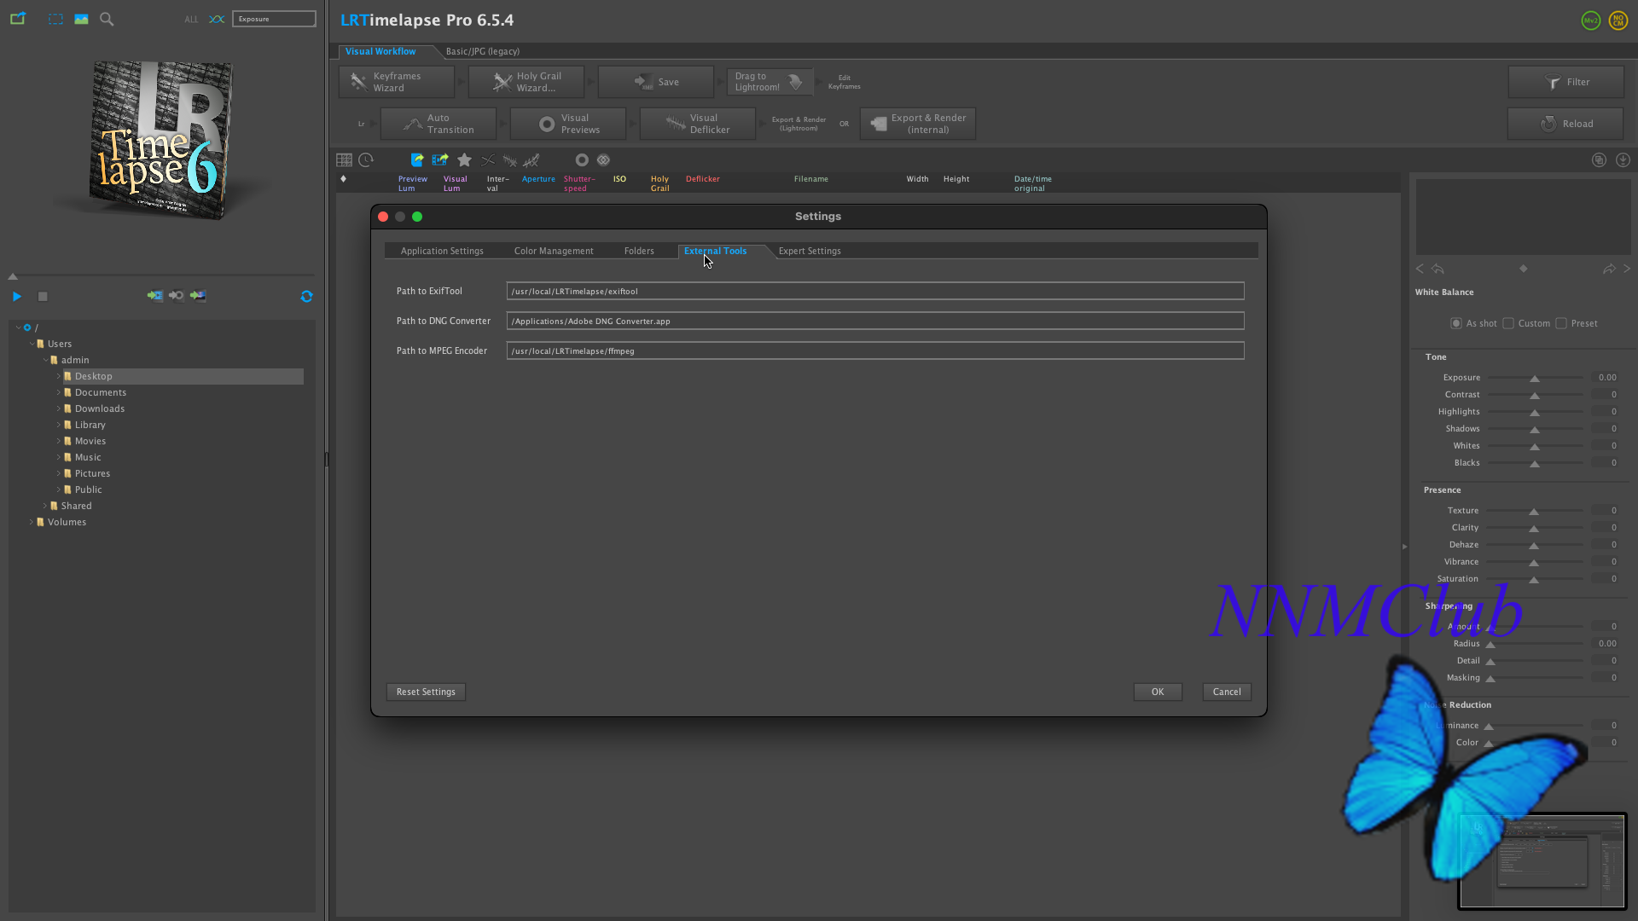
Task: Expand the Movies folder
Action: coord(59,441)
